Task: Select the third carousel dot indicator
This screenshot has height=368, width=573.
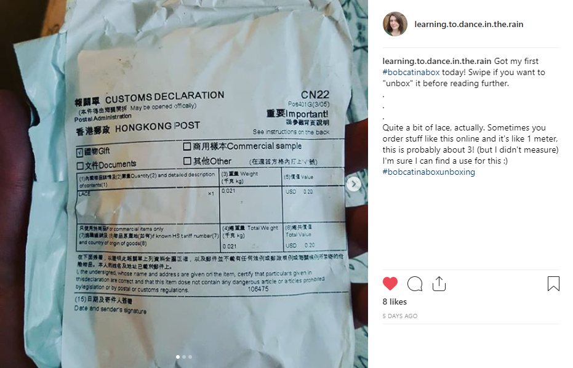Action: 190,357
